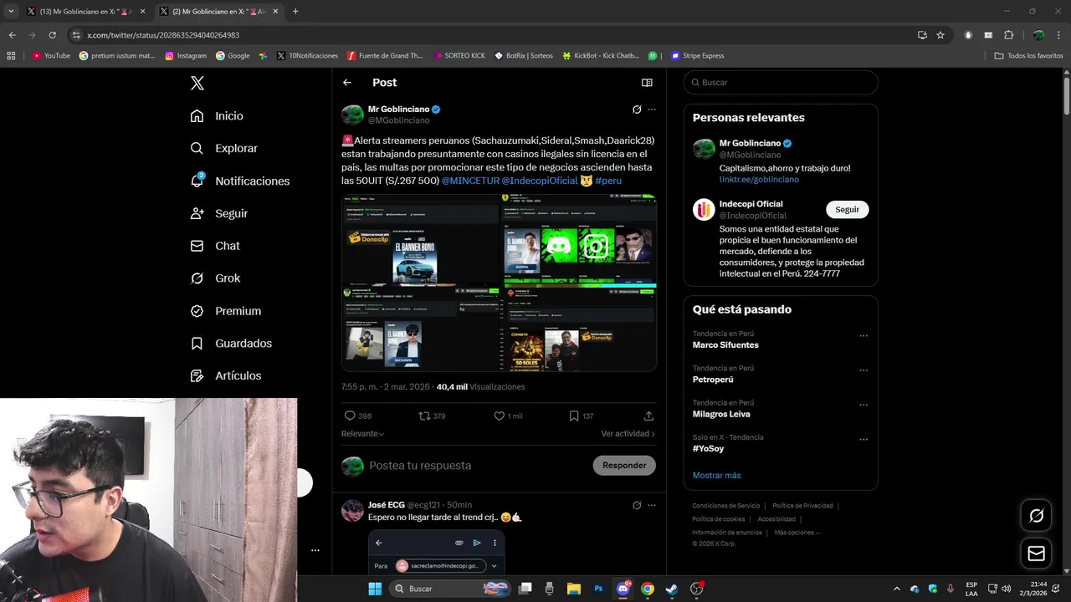Like the post with 1 mil likes
The width and height of the screenshot is (1071, 602).
500,416
